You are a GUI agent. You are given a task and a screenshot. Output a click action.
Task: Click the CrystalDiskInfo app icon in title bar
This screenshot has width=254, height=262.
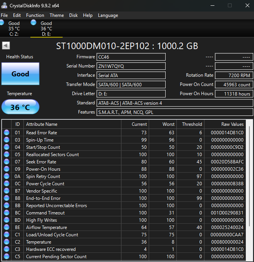point(4,5)
